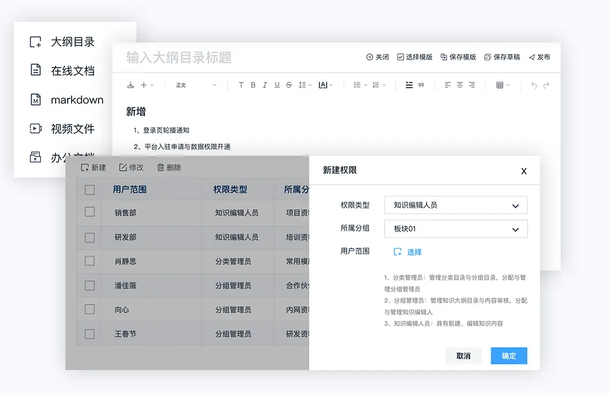Tick the 肖静思 row checkbox
Viewport: 610px width, 393px height.
point(90,261)
